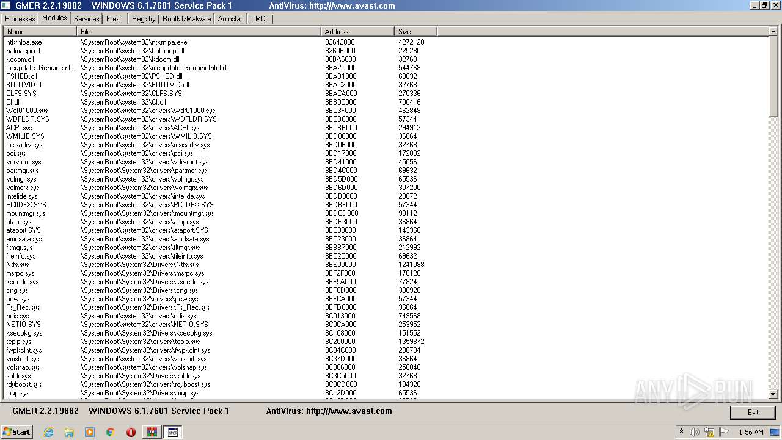Viewport: 782px width, 440px height.
Task: Select the partmgr.sys entry
Action: coord(23,170)
